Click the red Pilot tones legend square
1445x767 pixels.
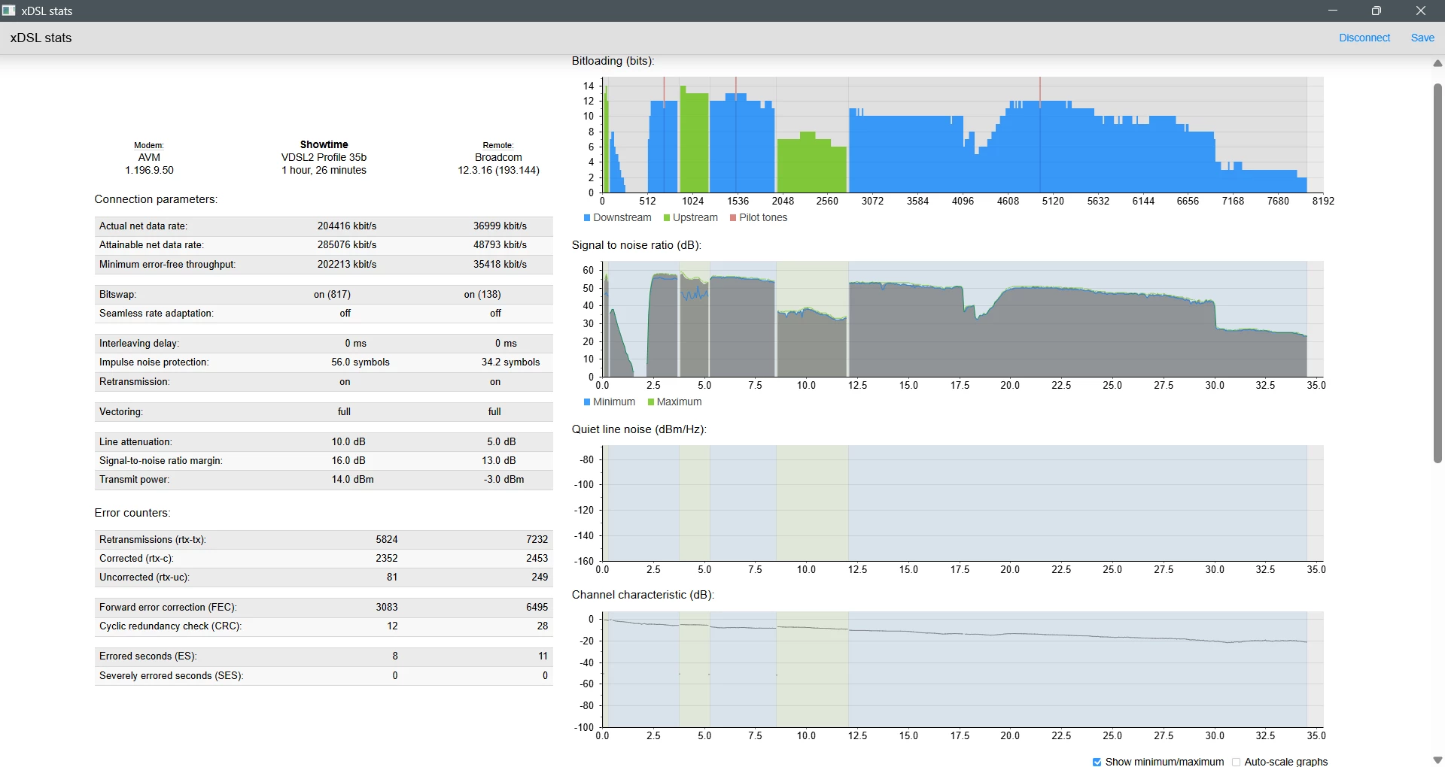tap(733, 218)
